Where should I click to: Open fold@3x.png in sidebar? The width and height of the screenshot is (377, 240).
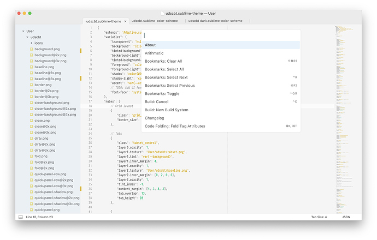(x=44, y=168)
